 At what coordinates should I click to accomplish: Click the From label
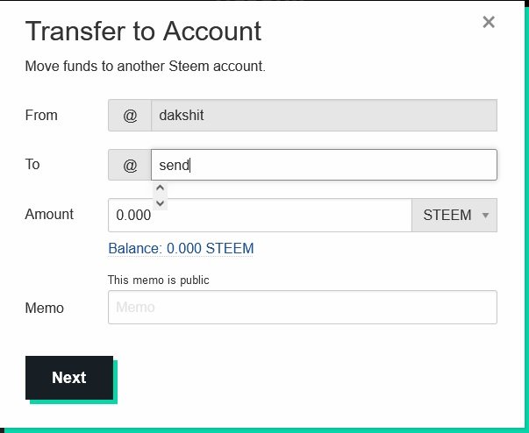pos(40,114)
